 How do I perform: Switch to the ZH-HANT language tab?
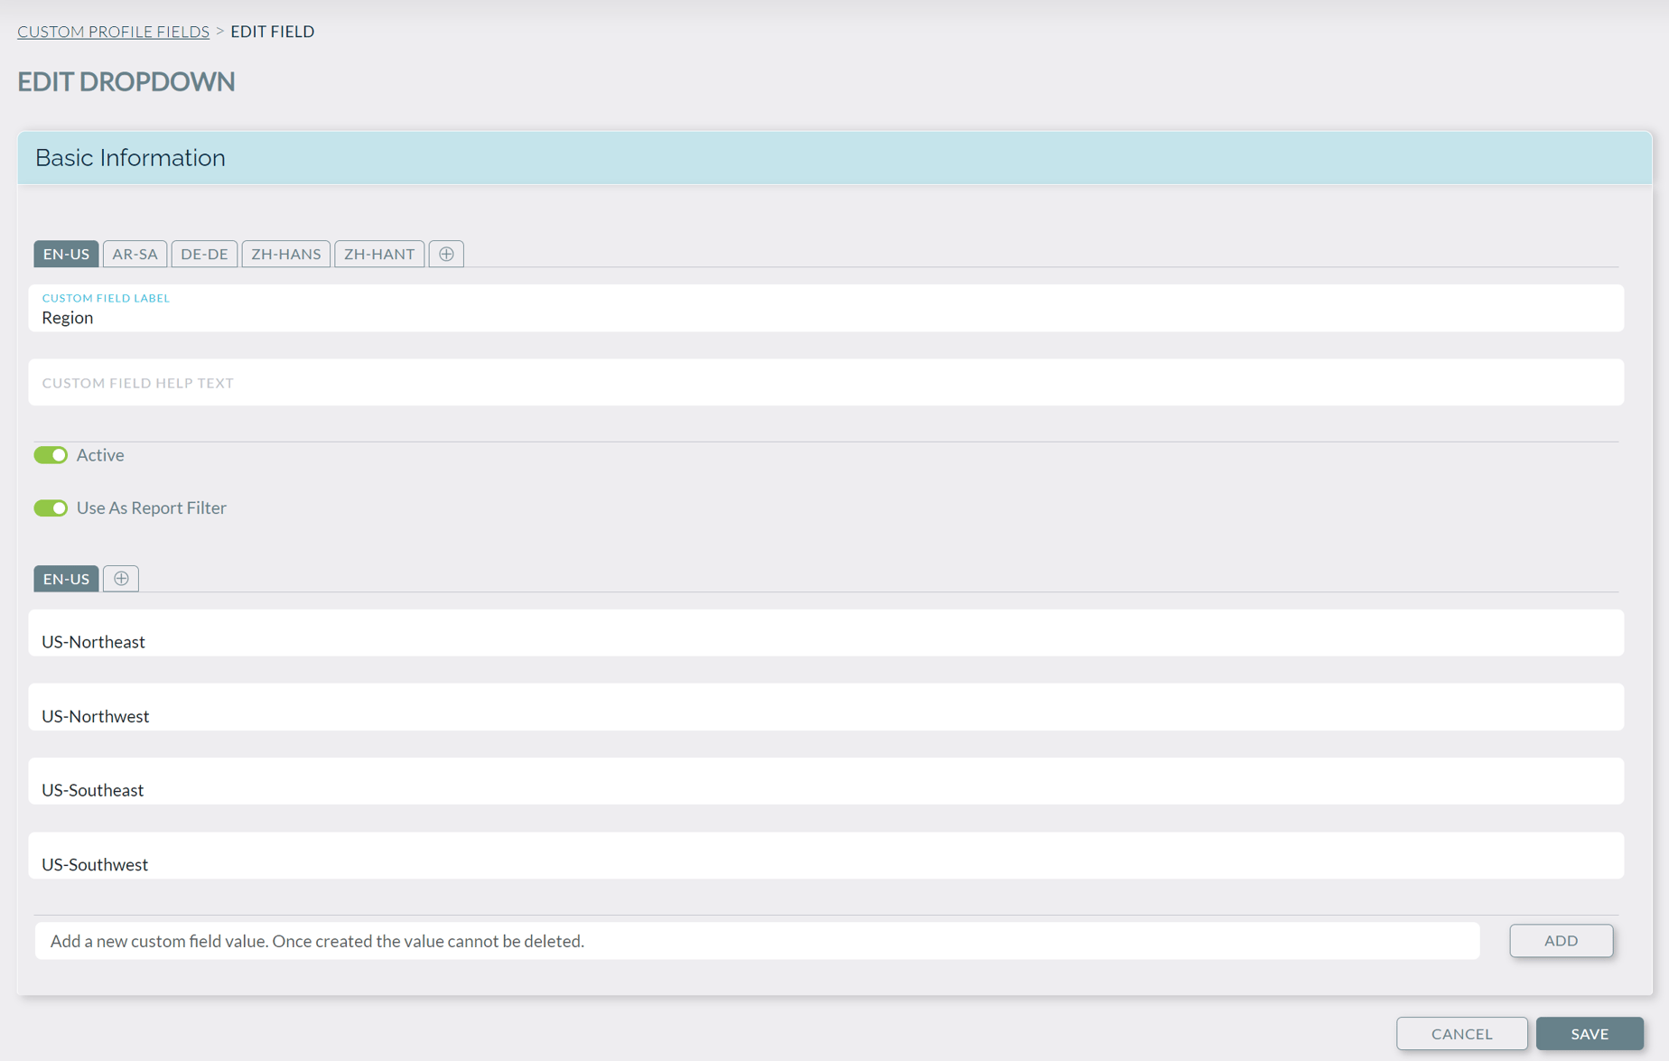coord(378,254)
